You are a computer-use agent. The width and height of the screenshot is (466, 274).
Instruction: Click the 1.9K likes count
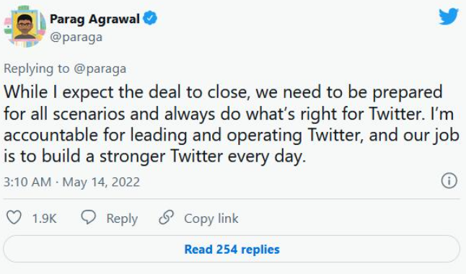[x=44, y=218]
